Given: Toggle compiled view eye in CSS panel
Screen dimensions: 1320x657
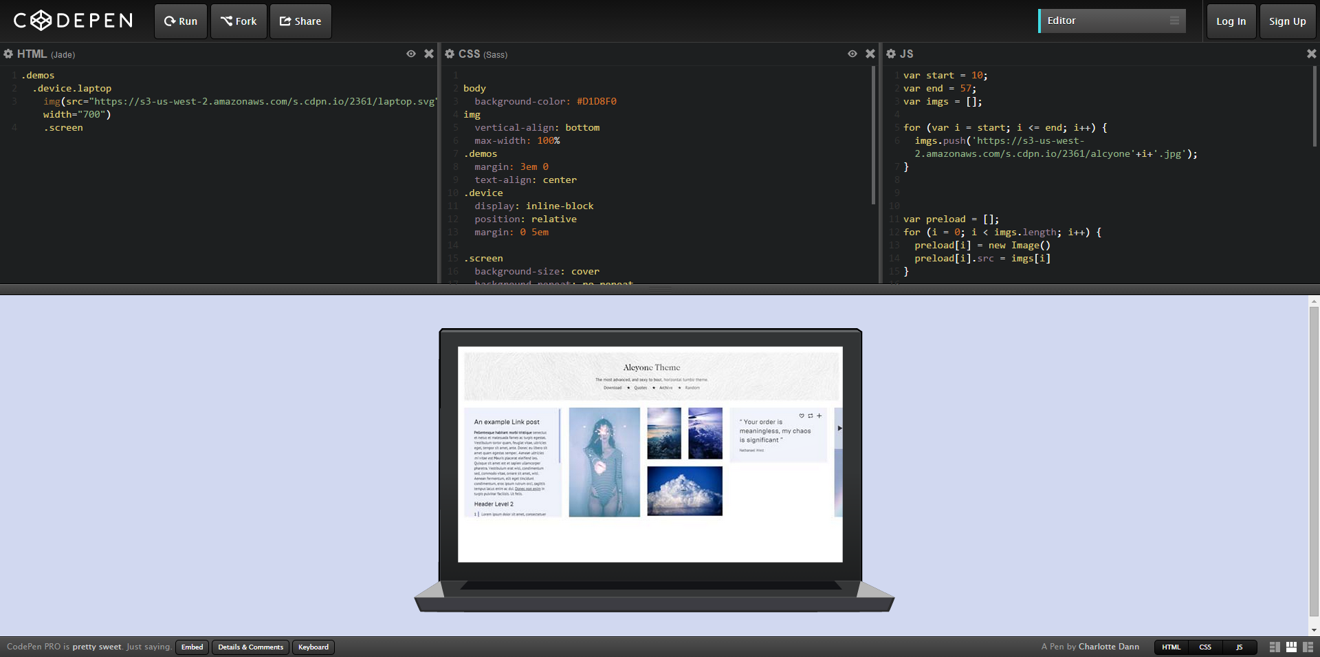Looking at the screenshot, I should coord(852,54).
